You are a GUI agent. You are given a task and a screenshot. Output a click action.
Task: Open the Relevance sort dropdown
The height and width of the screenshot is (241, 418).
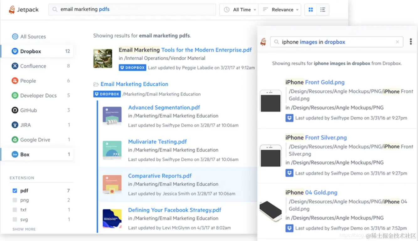(x=280, y=10)
